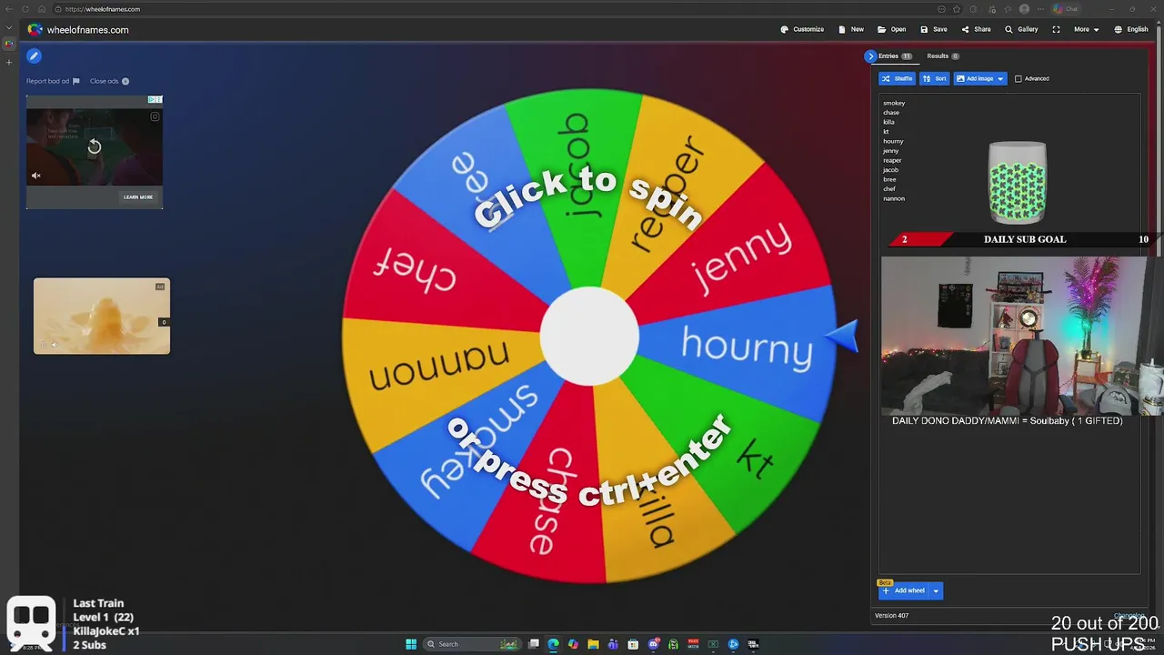
Task: Create a new wheel with New
Action: tap(851, 29)
